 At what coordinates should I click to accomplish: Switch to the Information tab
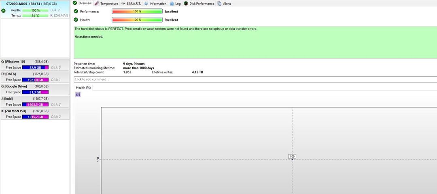tap(155, 3)
